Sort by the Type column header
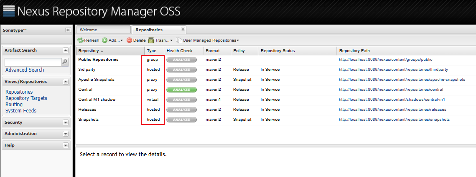This screenshot has width=476, height=177. pos(154,51)
